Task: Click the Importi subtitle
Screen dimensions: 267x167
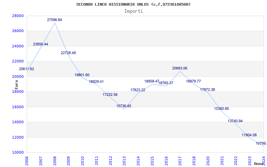Action: click(133, 11)
